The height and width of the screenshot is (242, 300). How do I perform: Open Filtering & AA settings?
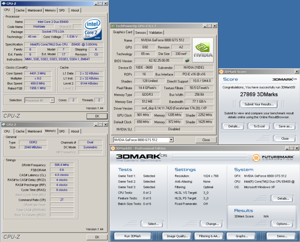209,236
